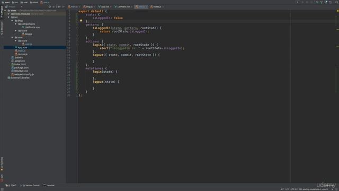Click the src breadcrumb in navigation bar
339x191 pixels.
(x=15, y=2)
